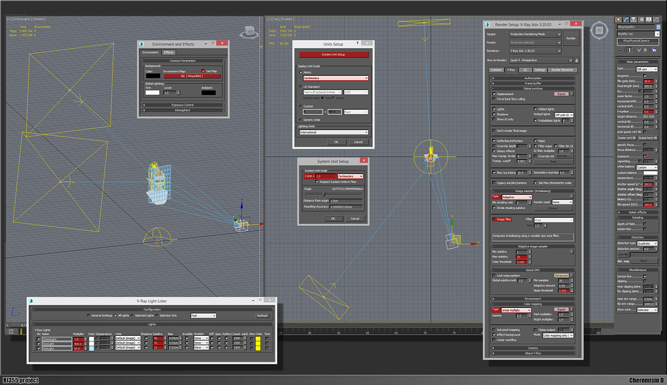Viewport: 667px width, 385px height.
Task: Click the Pin Stack icon in the modifier panel
Action: tap(620, 50)
